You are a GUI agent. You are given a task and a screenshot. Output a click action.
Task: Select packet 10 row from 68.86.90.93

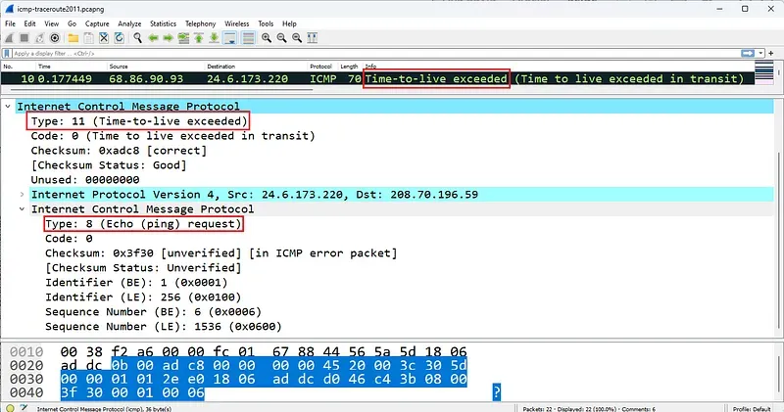[377, 78]
